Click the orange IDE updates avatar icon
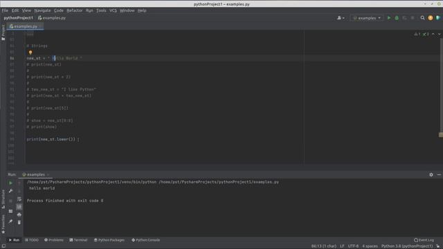Viewport: 443px width, 249px height. [x=431, y=18]
